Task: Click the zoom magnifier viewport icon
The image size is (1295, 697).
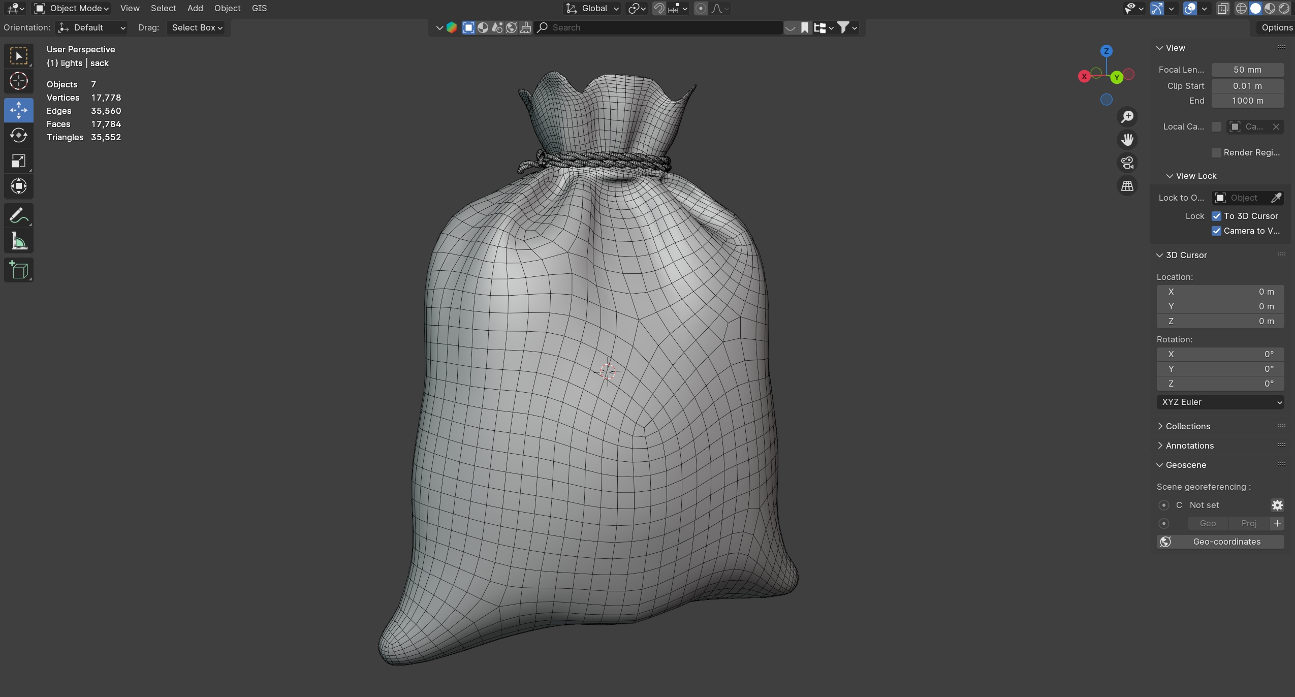Action: click(1127, 117)
